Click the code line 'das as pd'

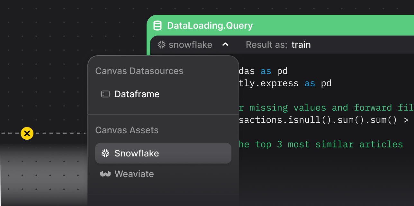click(x=264, y=71)
